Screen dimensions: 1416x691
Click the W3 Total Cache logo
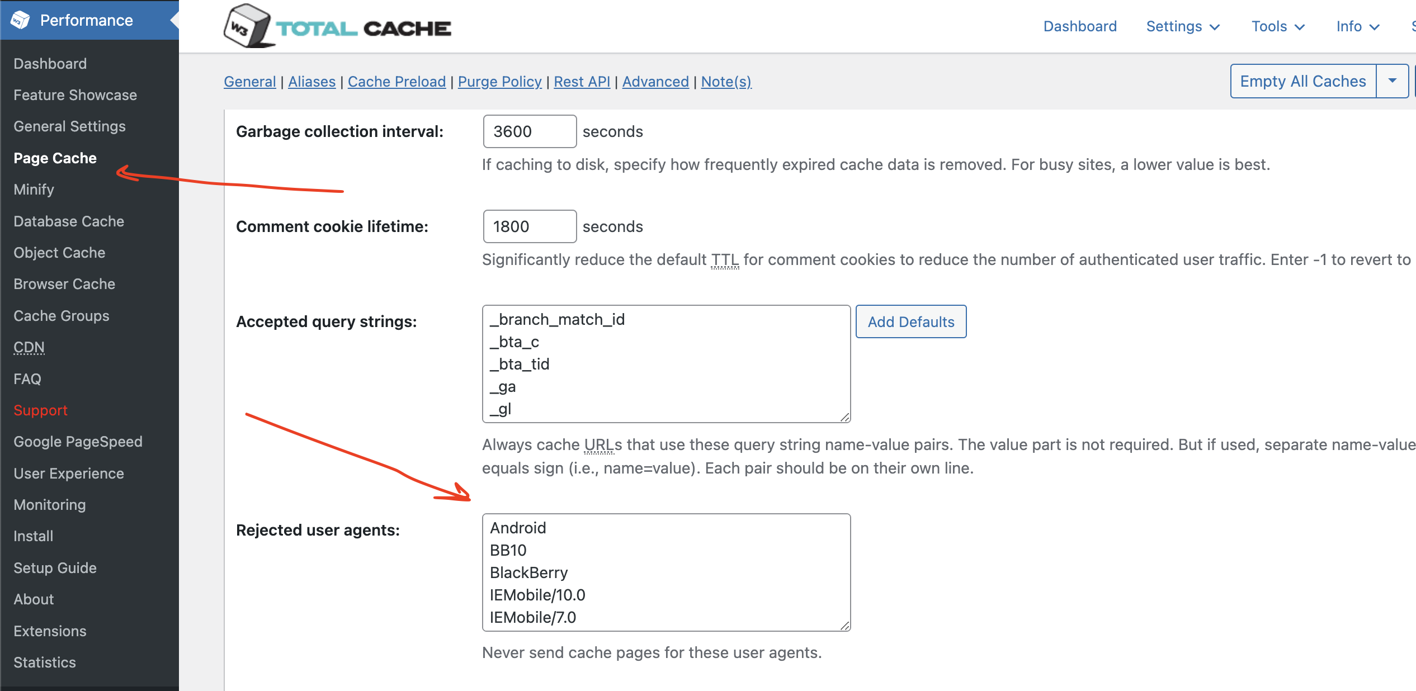click(337, 26)
